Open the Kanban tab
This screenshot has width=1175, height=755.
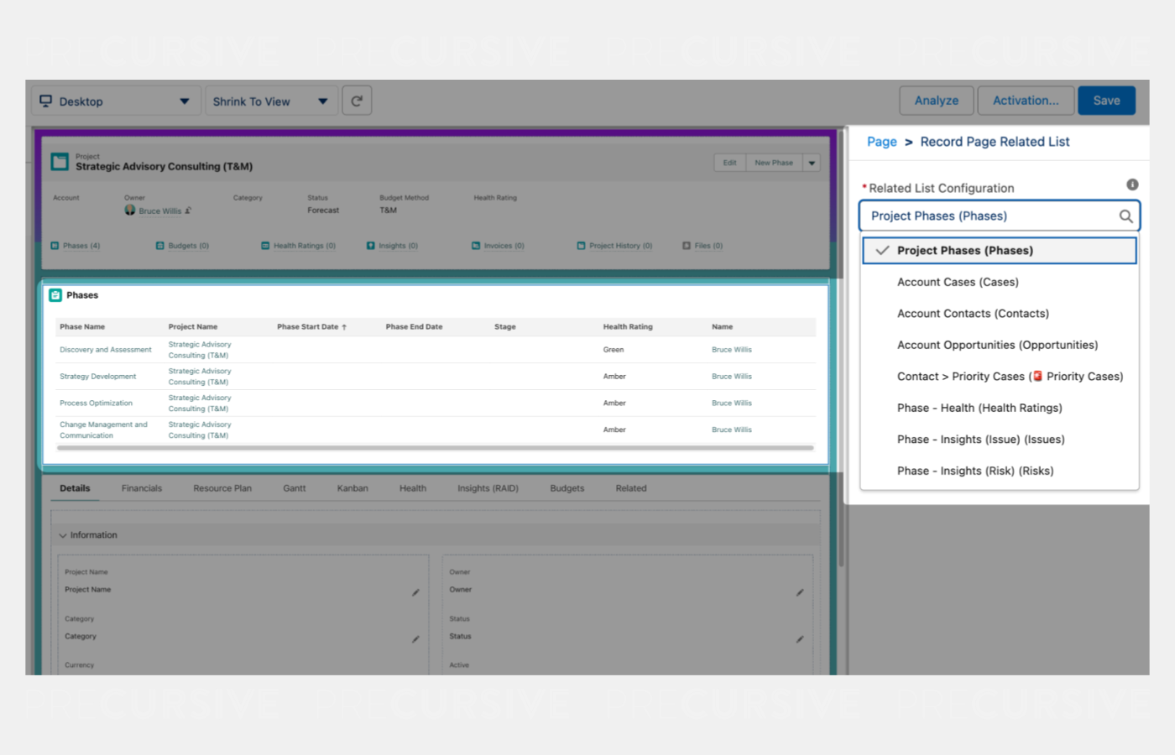pyautogui.click(x=352, y=488)
